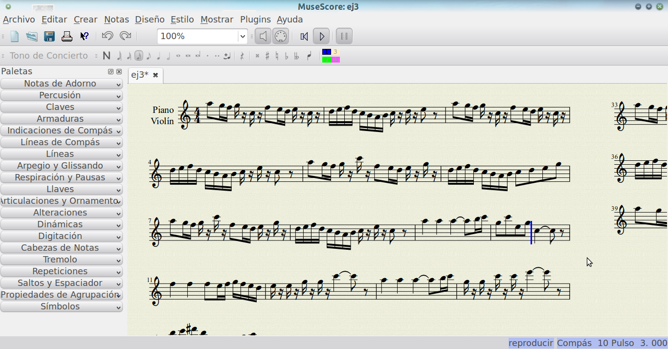This screenshot has height=349, width=668.
Task: Rewind playback to the start
Action: click(x=304, y=36)
